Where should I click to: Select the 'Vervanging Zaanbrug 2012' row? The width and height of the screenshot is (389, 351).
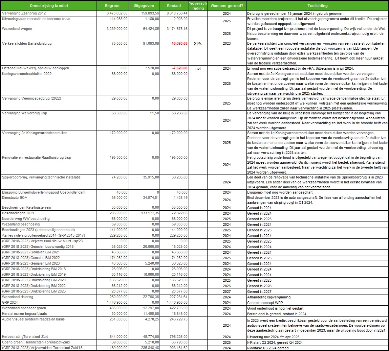coord(195,13)
